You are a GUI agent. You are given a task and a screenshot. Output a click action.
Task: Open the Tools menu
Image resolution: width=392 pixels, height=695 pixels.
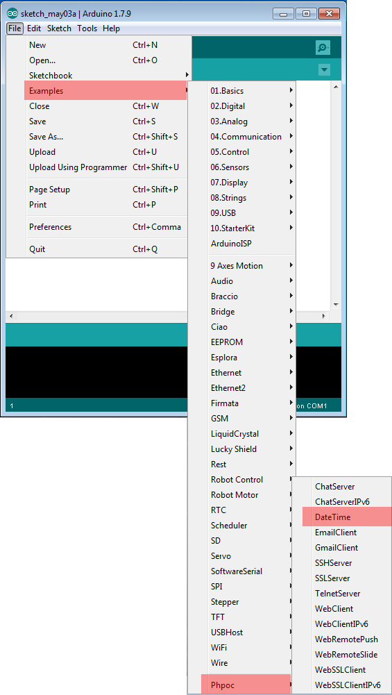(87, 28)
